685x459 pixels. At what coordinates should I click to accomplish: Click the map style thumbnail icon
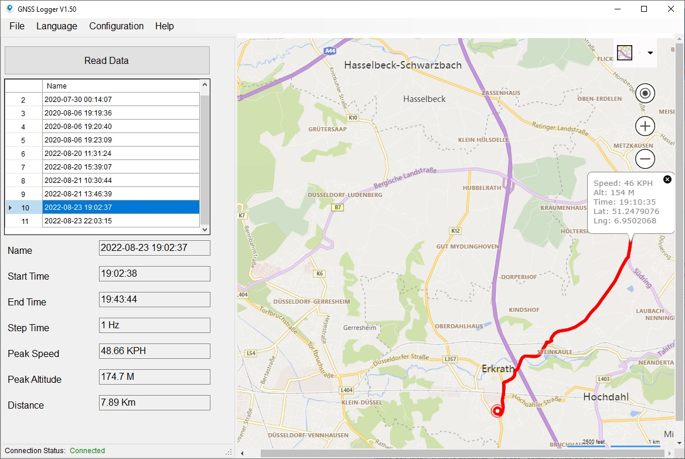pos(625,53)
